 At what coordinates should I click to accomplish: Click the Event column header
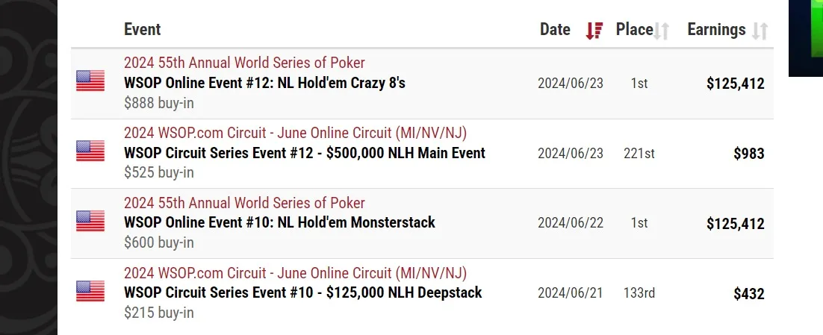click(143, 30)
